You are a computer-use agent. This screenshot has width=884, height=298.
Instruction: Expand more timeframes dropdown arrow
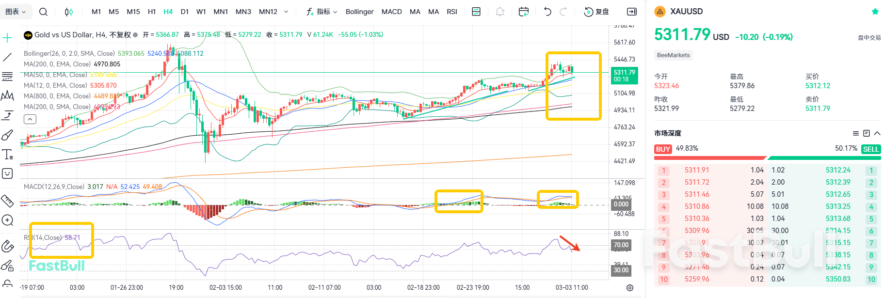(x=286, y=12)
